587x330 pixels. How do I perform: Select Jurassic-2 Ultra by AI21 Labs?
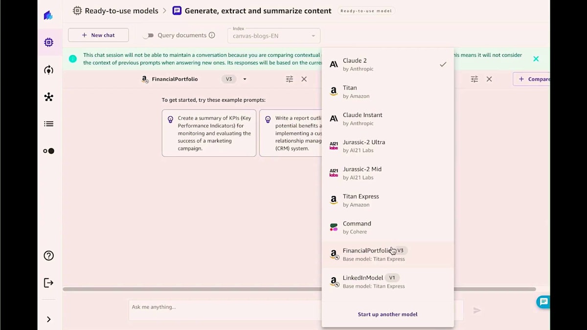point(388,146)
